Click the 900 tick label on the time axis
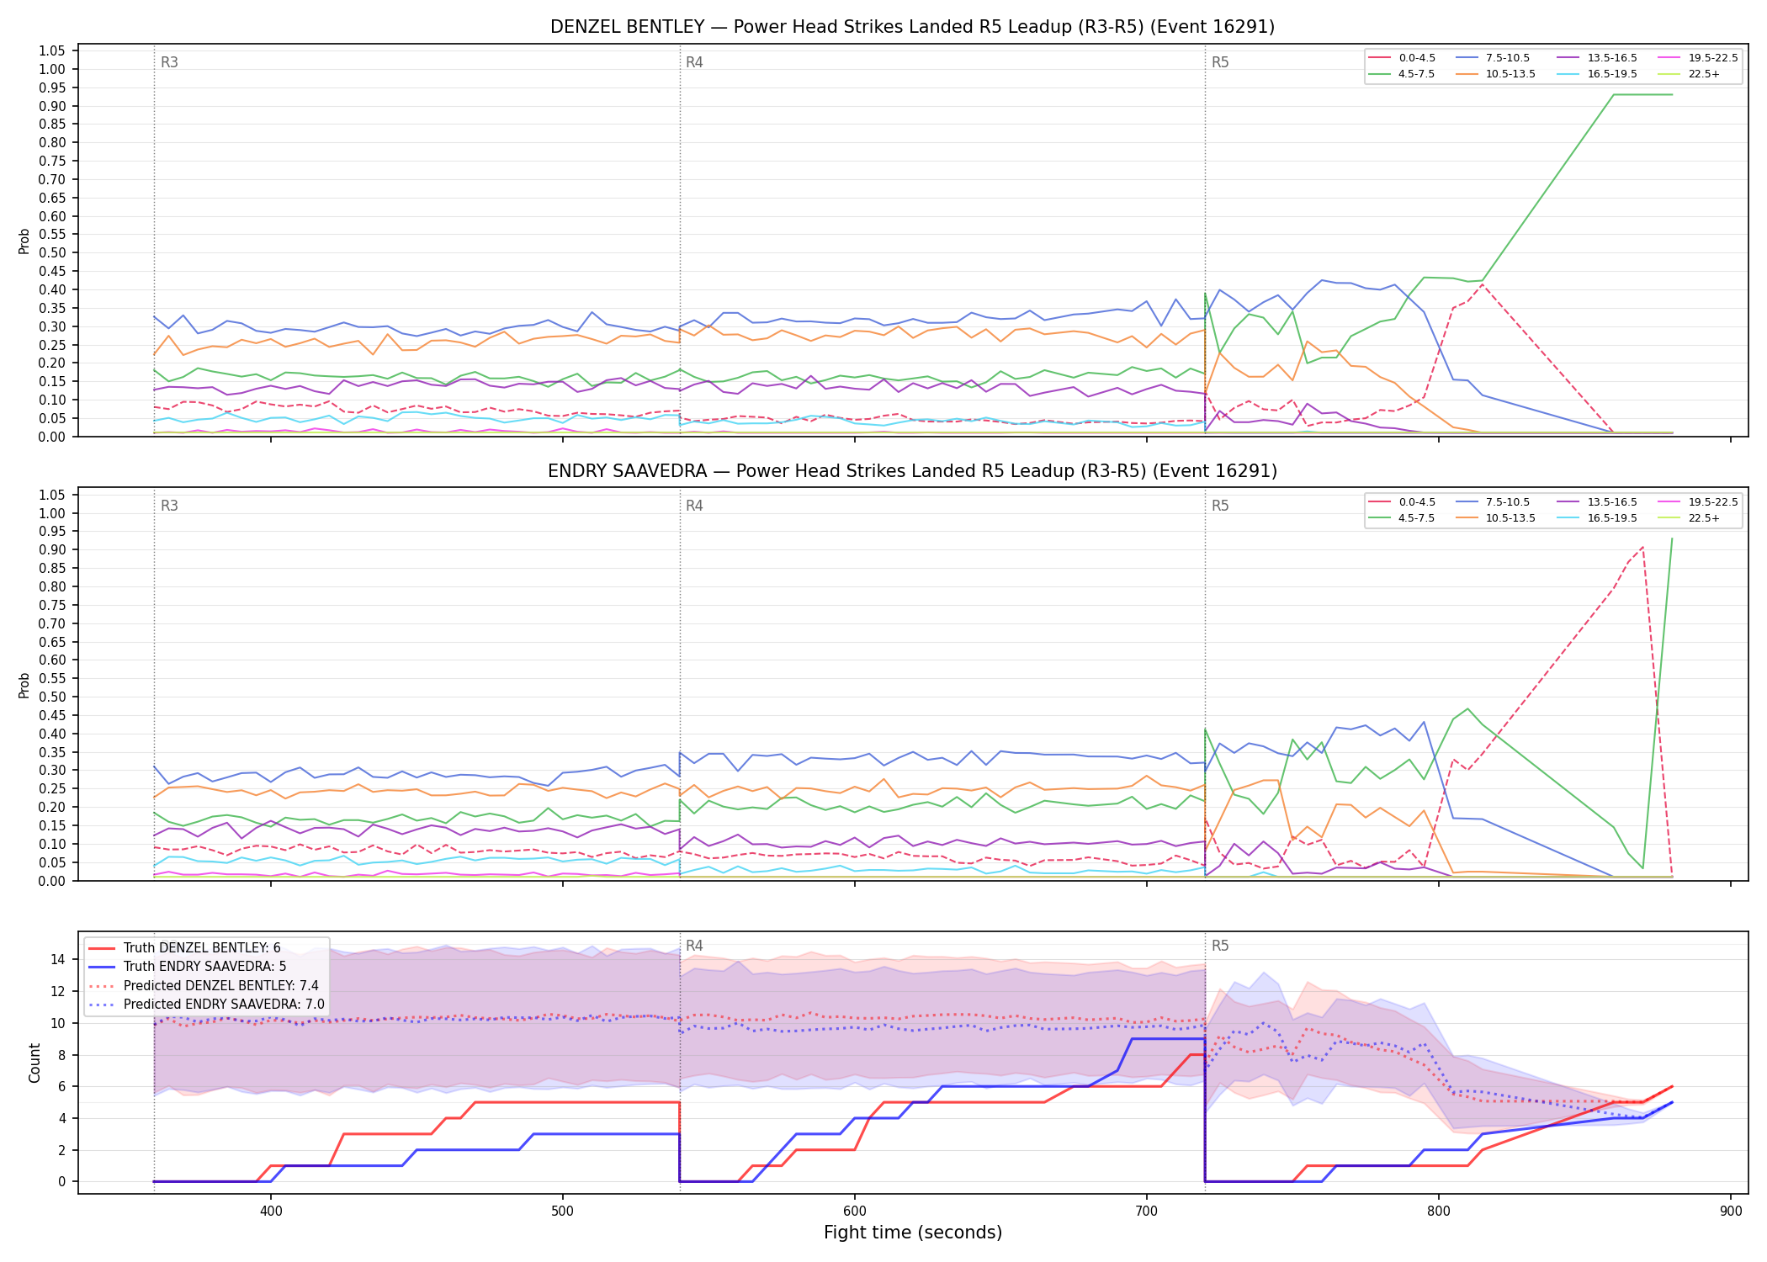1767x1262 pixels. [1731, 1212]
